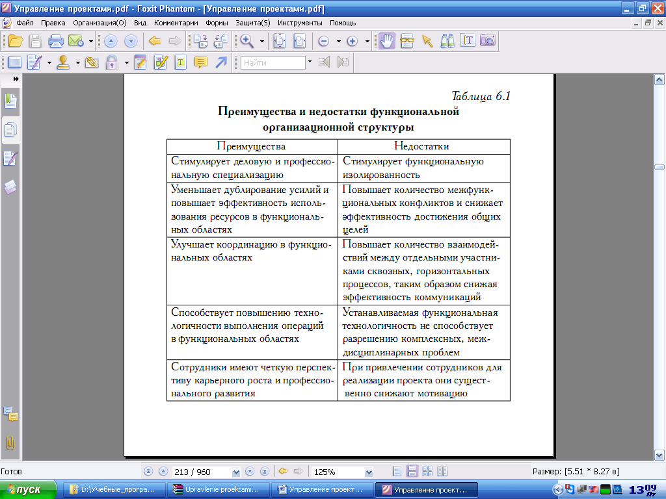Click the blue arrow drawing tool
This screenshot has height=499, width=666.
(x=221, y=63)
